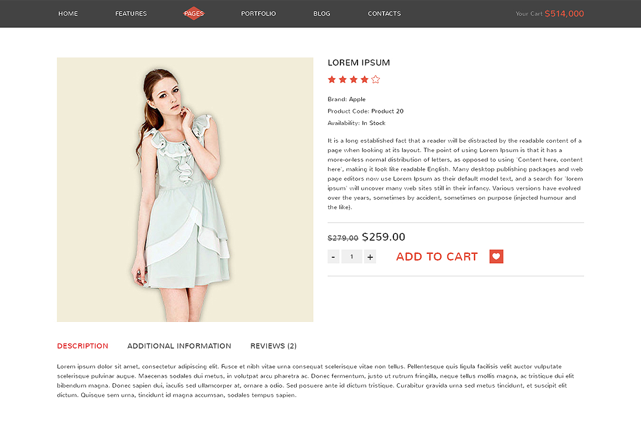The height and width of the screenshot is (427, 641).
Task: Decrease quantity with the minus button
Action: click(x=333, y=256)
